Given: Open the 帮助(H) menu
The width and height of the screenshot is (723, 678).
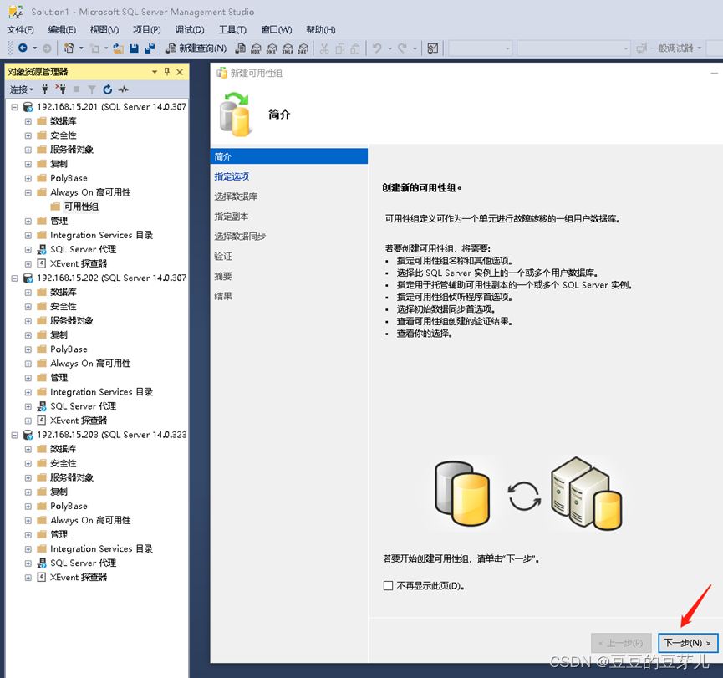Looking at the screenshot, I should pos(320,30).
